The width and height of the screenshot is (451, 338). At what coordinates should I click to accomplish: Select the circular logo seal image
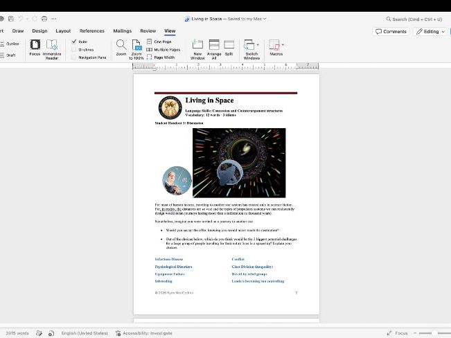point(170,107)
